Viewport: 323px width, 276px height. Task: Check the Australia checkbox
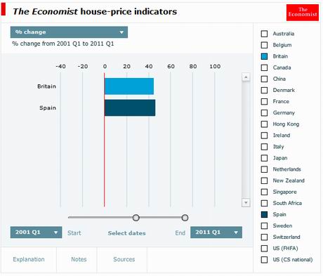pyautogui.click(x=264, y=34)
